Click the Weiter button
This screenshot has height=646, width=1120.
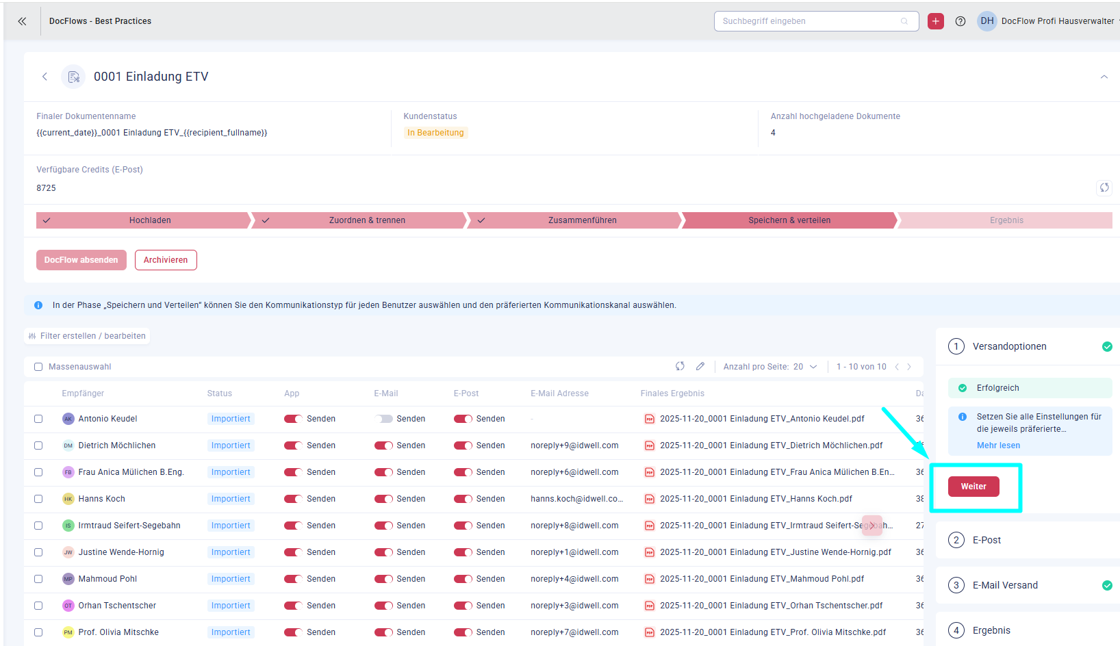[973, 487]
